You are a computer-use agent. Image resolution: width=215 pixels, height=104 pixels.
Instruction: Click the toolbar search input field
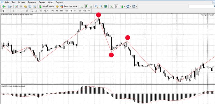pyautogui.click(x=200, y=6)
